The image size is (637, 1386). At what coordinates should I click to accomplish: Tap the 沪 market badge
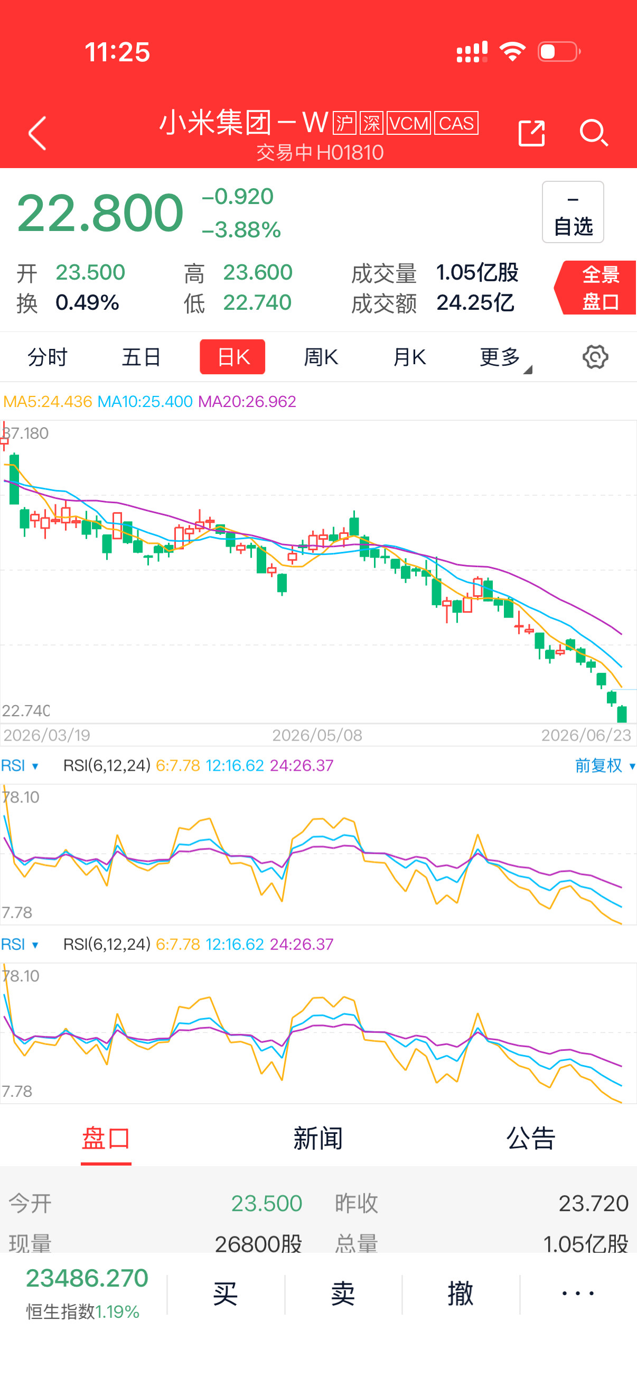click(344, 123)
